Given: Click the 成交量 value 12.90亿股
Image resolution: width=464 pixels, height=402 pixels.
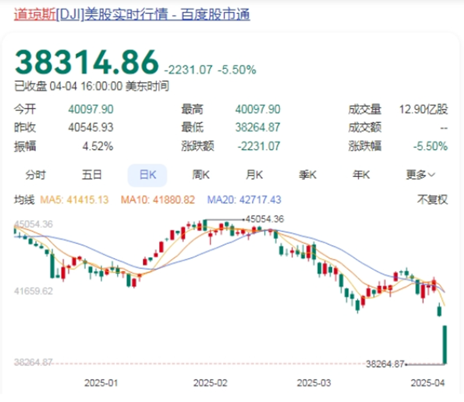Looking at the screenshot, I should (x=423, y=110).
